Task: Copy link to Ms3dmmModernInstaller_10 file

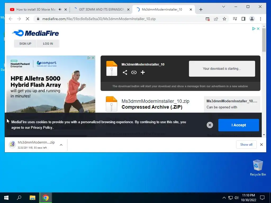Action: tap(134, 72)
